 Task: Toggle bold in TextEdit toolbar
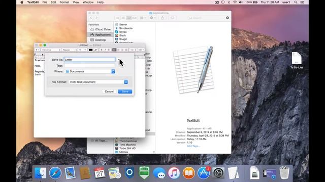[x=102, y=50]
